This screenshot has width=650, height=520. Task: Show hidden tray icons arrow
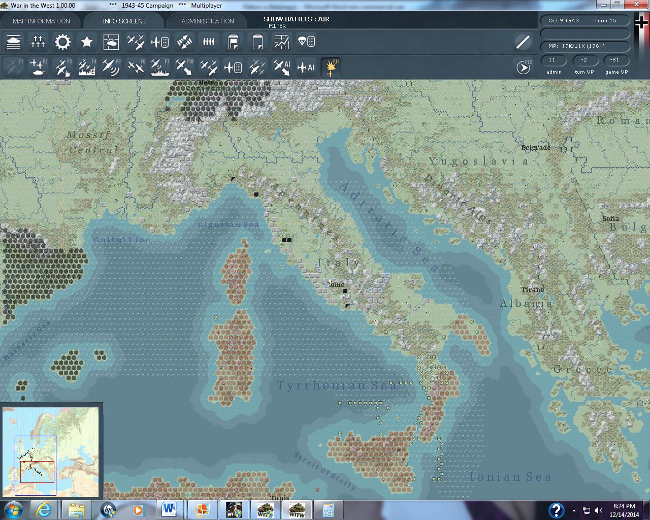(x=574, y=510)
